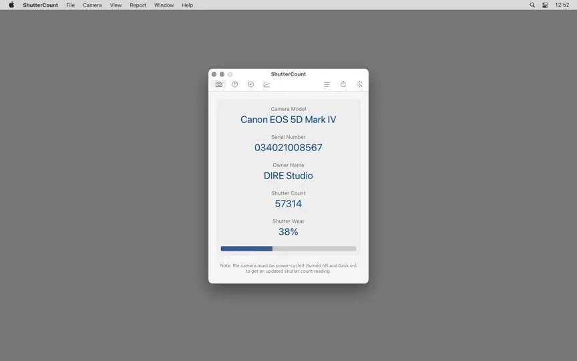
Task: Click the Camera Model label
Action: pyautogui.click(x=288, y=109)
